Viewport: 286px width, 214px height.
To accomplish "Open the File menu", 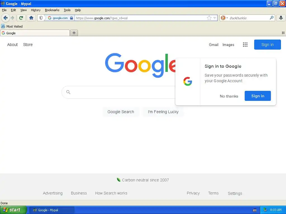I will point(4,10).
